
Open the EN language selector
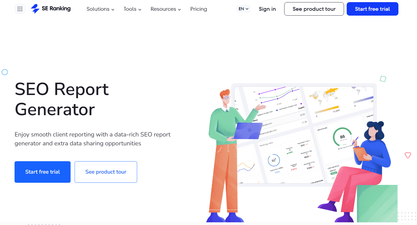point(244,9)
